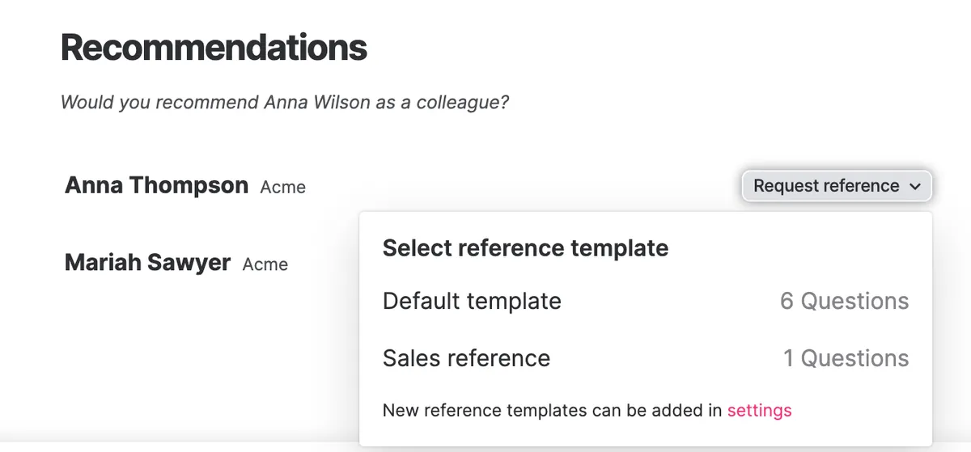This screenshot has width=971, height=452.
Task: Click the Acme label beside Anna Thompson
Action: tap(283, 188)
